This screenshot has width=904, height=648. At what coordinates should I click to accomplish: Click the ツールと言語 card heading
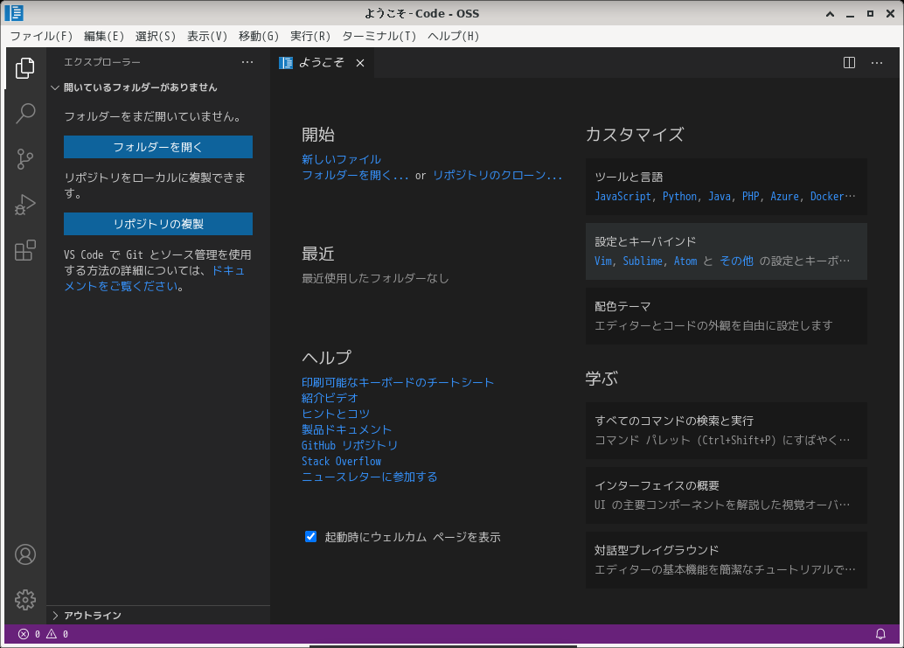[x=629, y=177]
